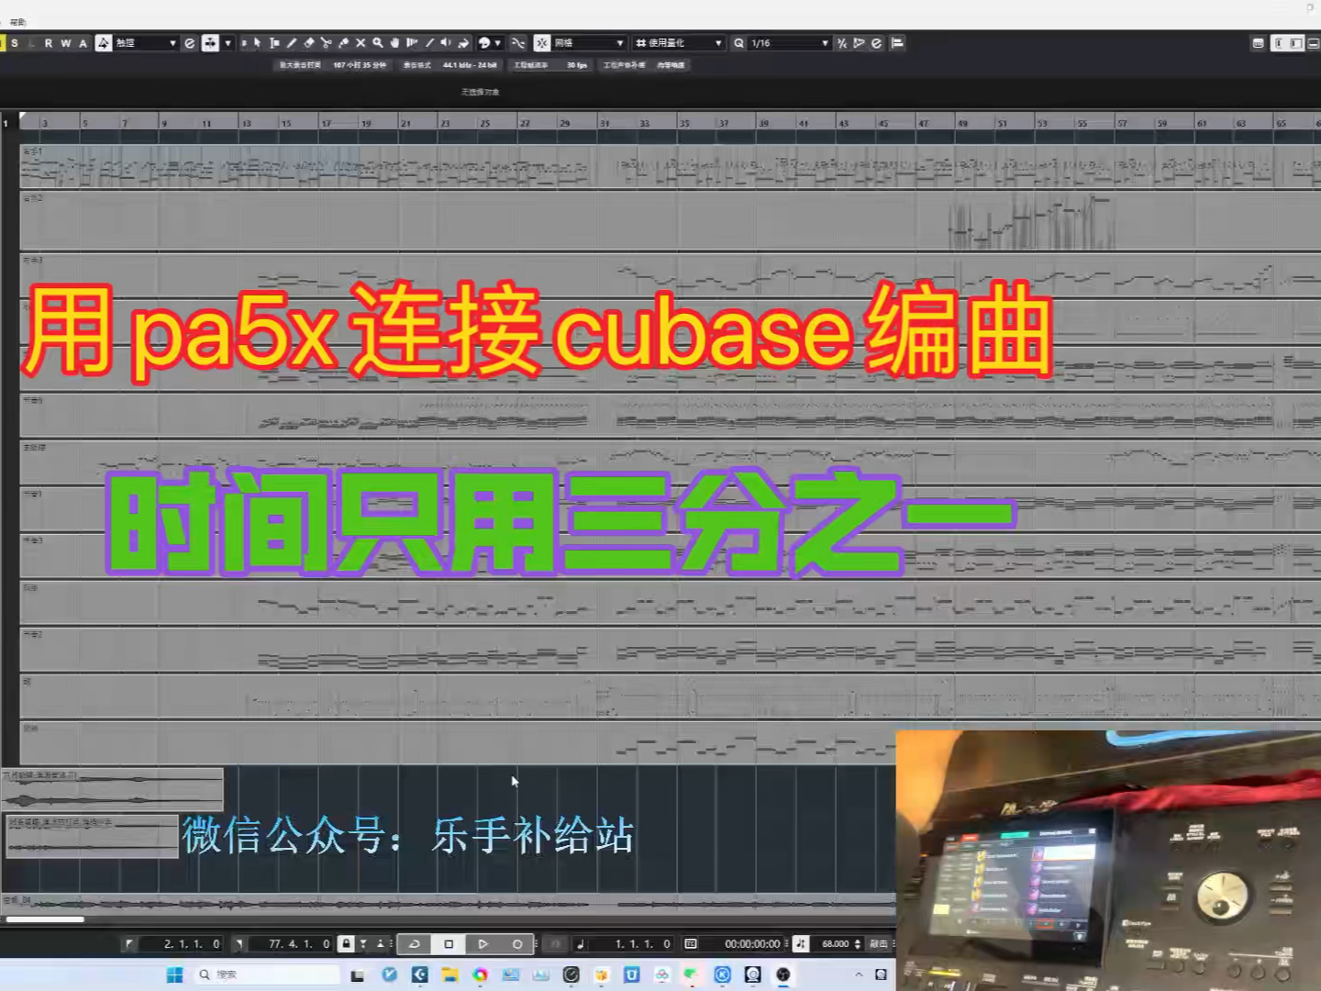The image size is (1321, 991).
Task: Click the transport Play button
Action: (x=483, y=944)
